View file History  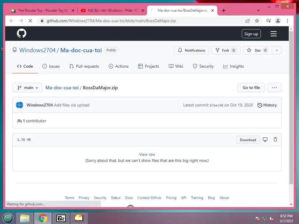pyautogui.click(x=267, y=105)
